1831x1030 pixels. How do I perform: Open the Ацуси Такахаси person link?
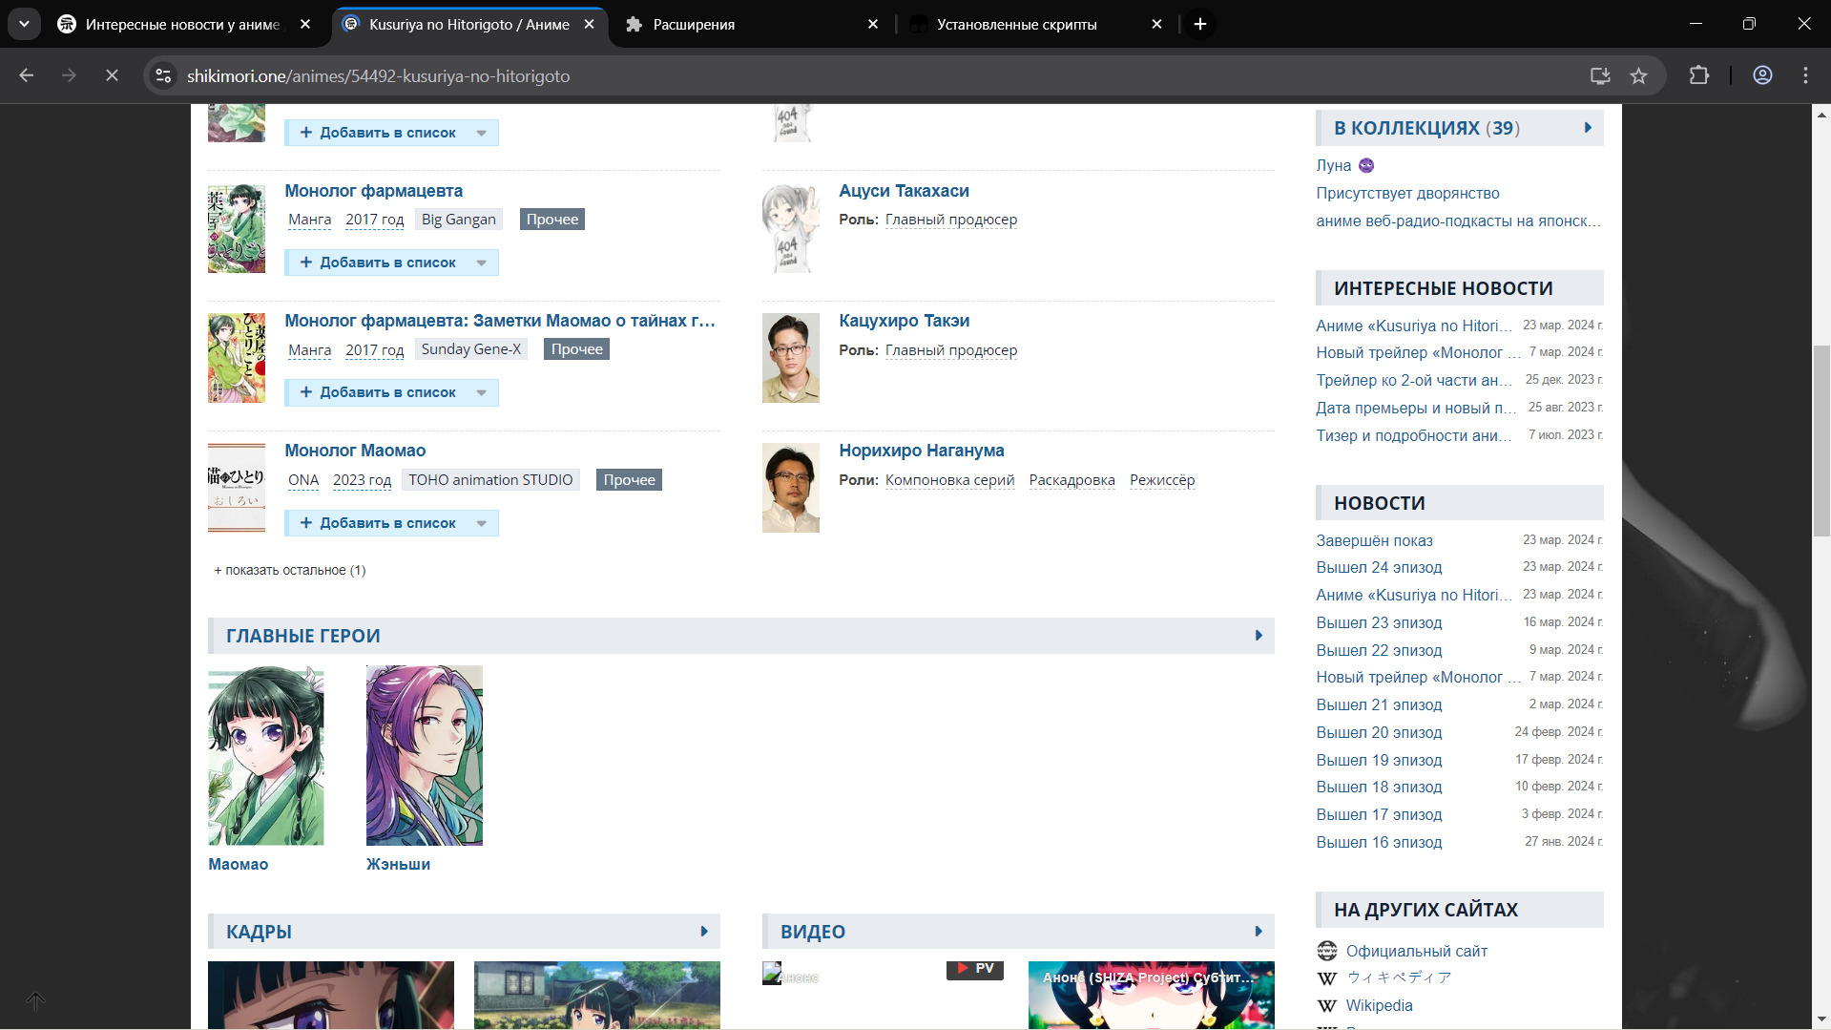[903, 191]
